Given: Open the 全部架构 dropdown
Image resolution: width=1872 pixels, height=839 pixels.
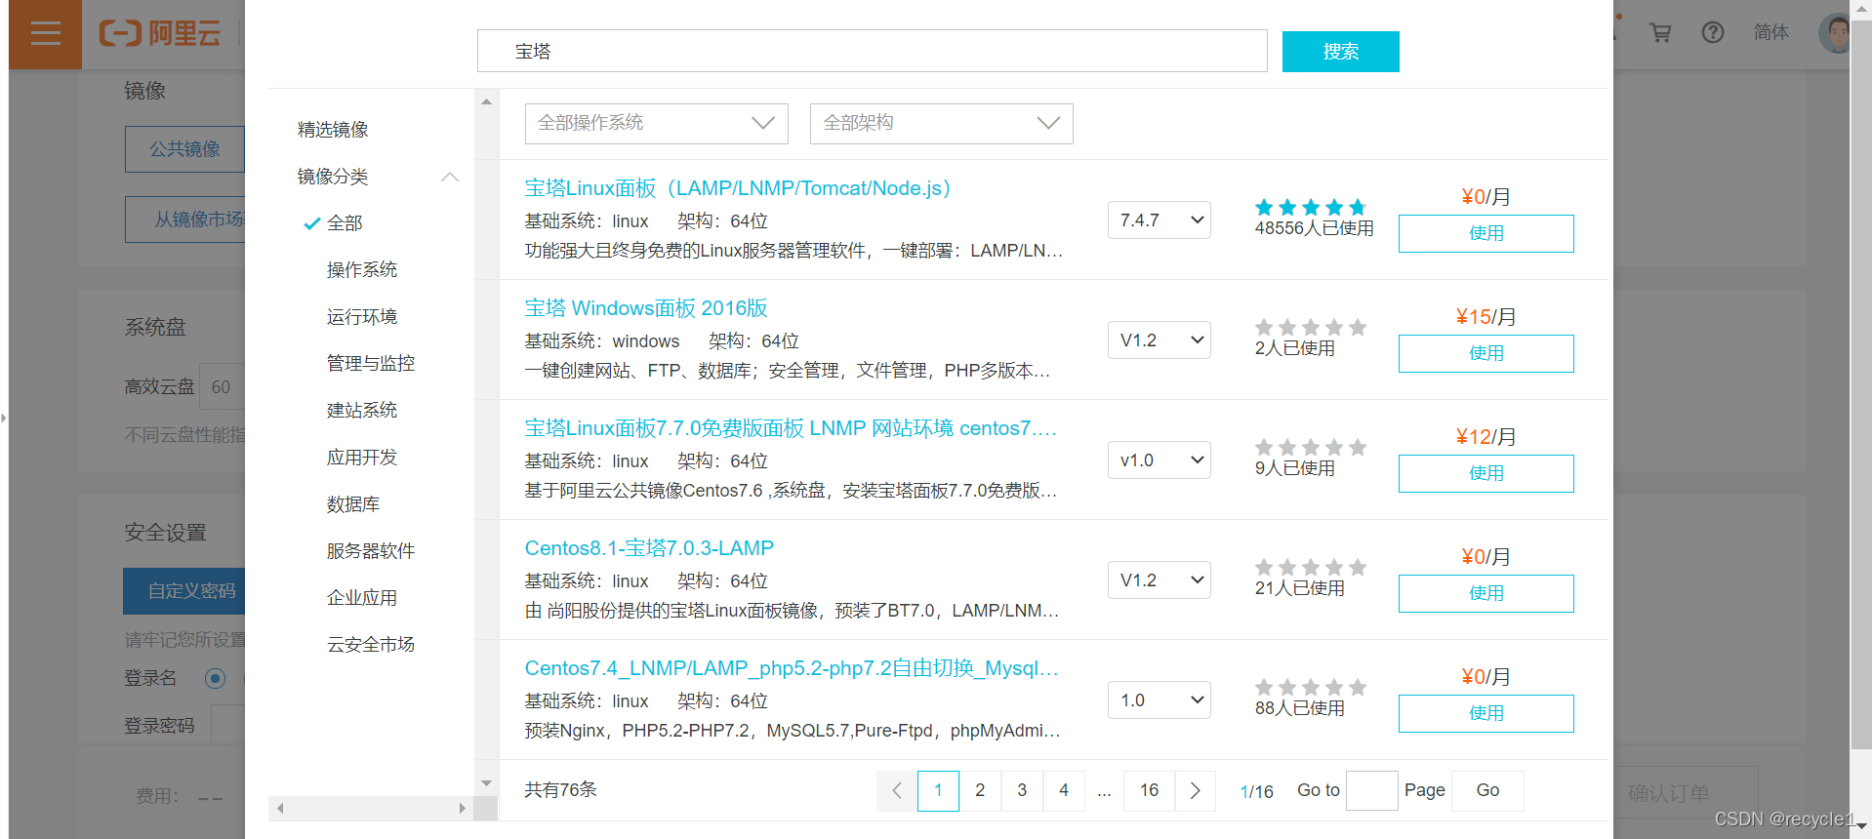Looking at the screenshot, I should tap(942, 124).
